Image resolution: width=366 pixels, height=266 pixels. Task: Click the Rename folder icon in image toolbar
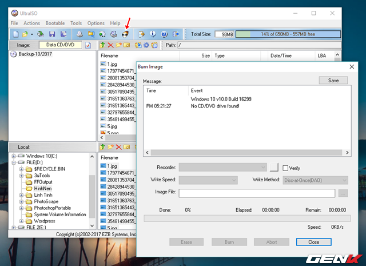click(127, 45)
